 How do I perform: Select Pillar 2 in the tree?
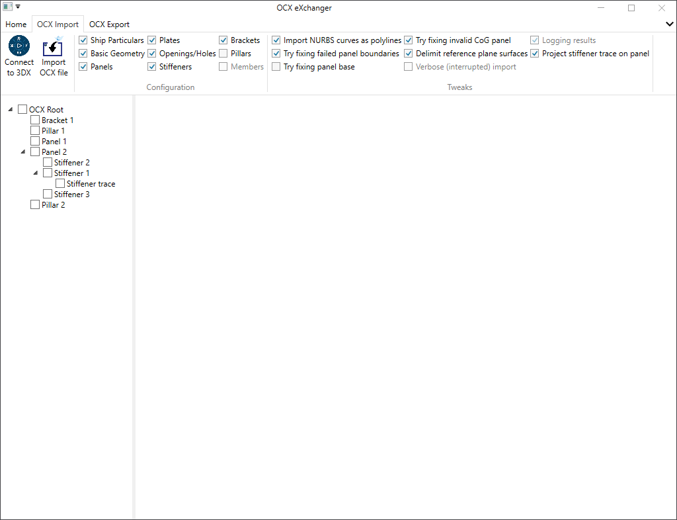[53, 205]
